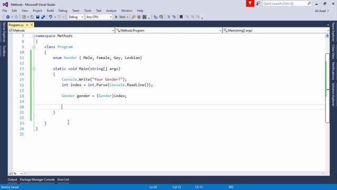Click the Navigate Backward toolbar icon
Image resolution: width=337 pixels, height=190 pixels.
pos(8,17)
